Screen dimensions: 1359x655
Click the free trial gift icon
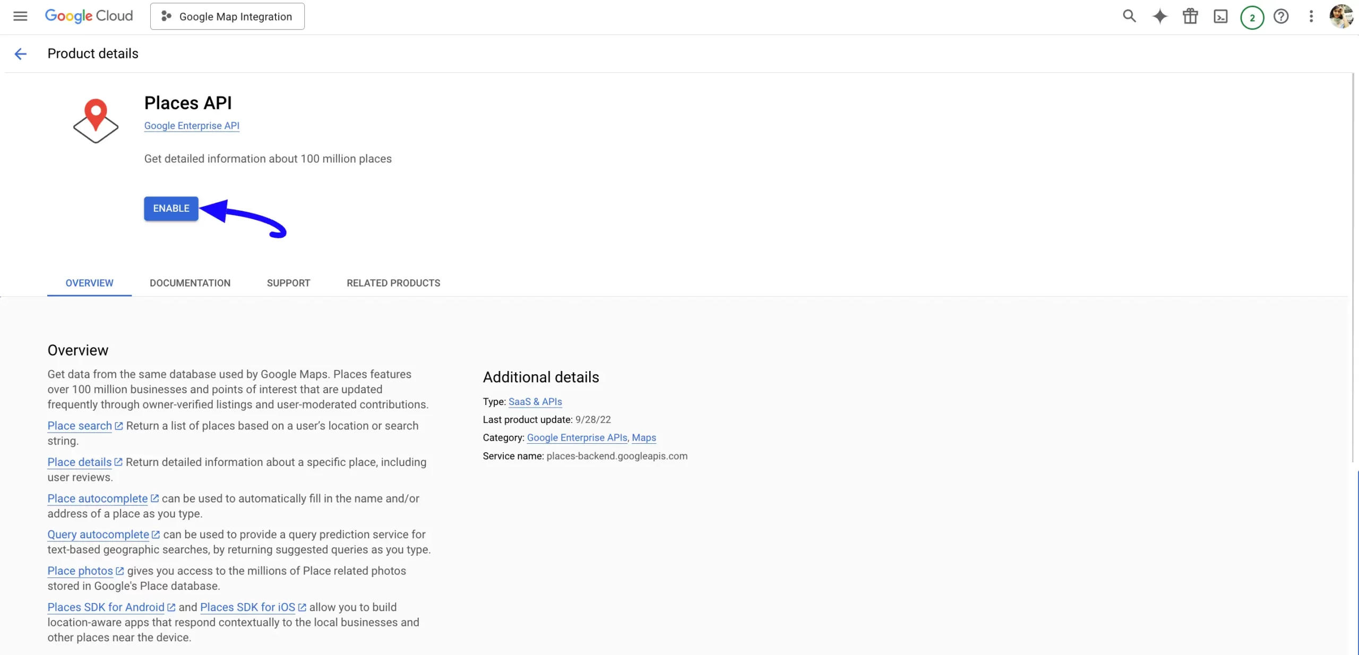tap(1190, 16)
